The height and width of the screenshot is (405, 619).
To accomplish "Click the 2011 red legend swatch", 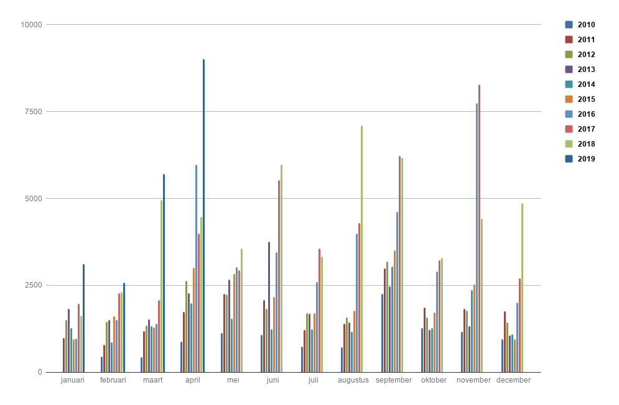I will coord(569,40).
